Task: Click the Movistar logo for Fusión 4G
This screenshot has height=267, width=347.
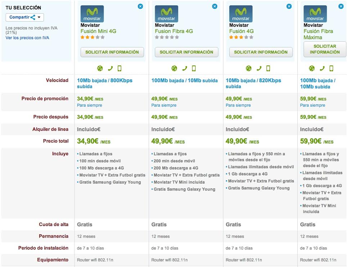Action: pyautogui.click(x=241, y=14)
